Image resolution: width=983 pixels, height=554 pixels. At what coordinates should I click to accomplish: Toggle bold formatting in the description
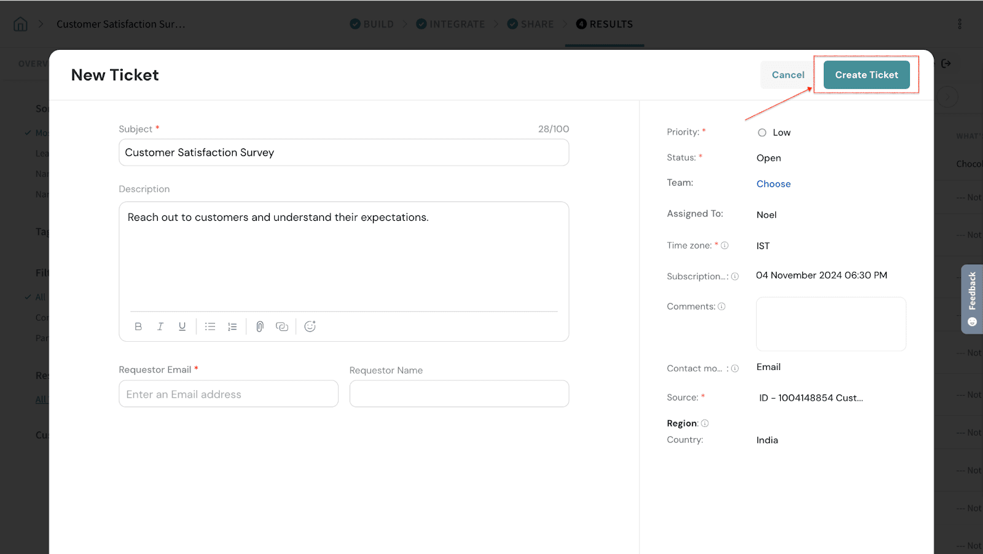pyautogui.click(x=138, y=327)
